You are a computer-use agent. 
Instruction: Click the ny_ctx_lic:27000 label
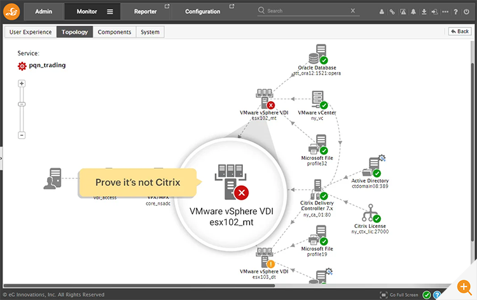[370, 231]
